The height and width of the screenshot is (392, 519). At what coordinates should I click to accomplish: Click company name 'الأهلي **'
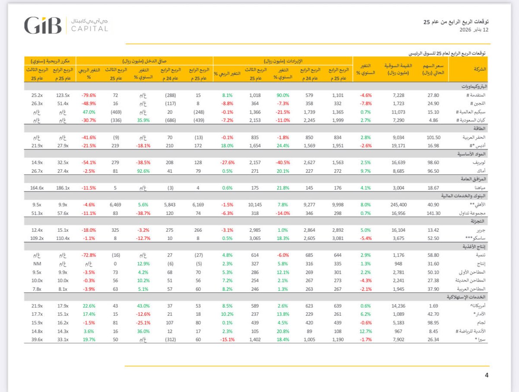click(478, 205)
